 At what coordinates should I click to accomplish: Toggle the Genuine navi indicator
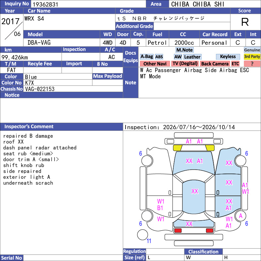[252, 50]
